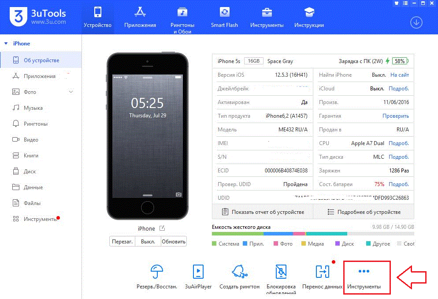
Task: Click the rename device edit icon
Action: (x=162, y=228)
